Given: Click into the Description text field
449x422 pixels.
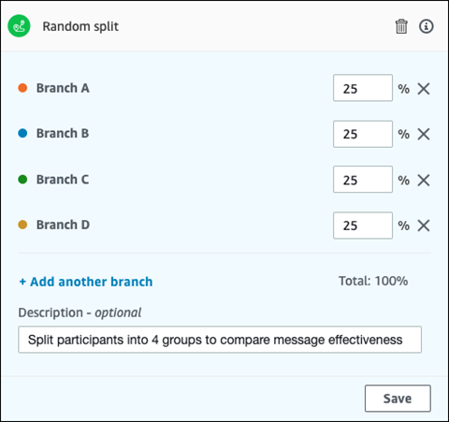Looking at the screenshot, I should pos(220,340).
